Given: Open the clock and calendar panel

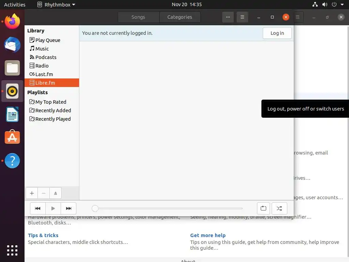Looking at the screenshot, I should point(186,4).
